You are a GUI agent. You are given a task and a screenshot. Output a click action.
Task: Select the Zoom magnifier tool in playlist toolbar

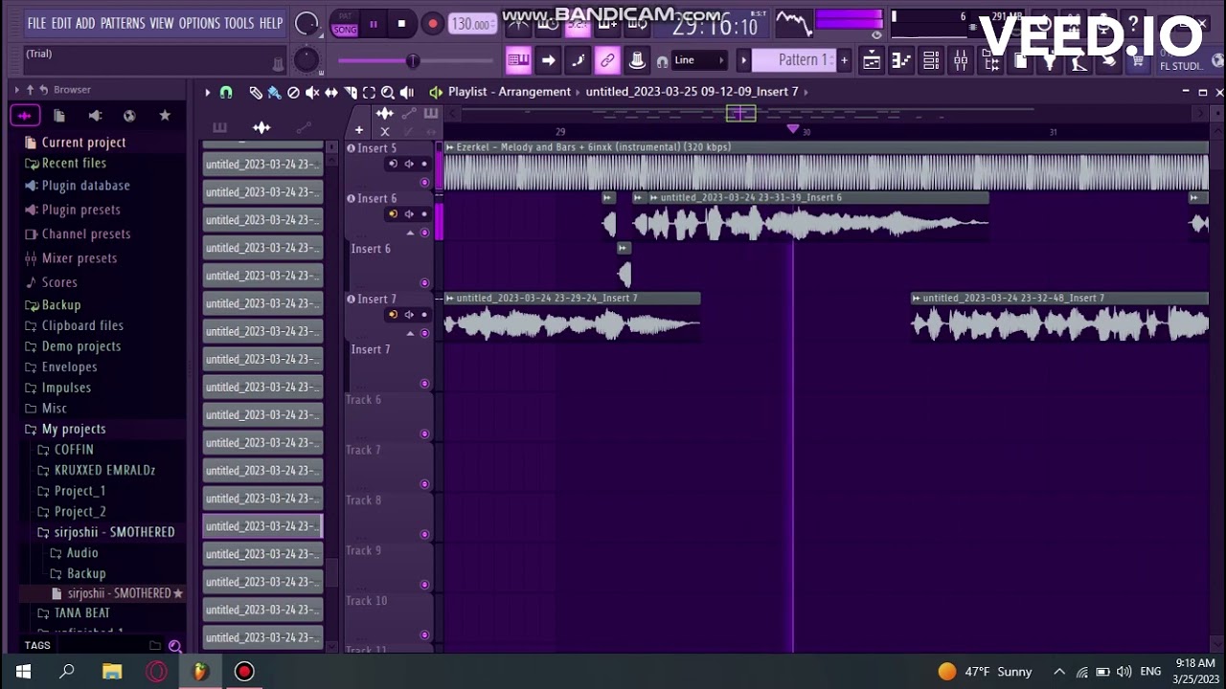[x=388, y=93]
